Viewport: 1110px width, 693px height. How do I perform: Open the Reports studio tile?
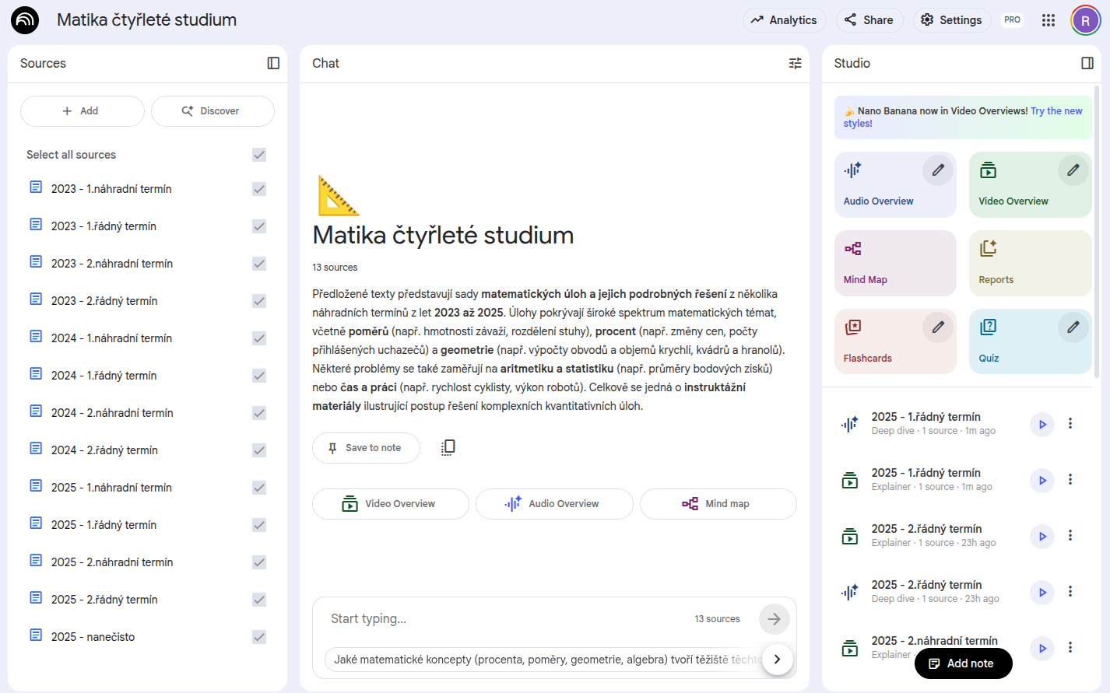1030,263
